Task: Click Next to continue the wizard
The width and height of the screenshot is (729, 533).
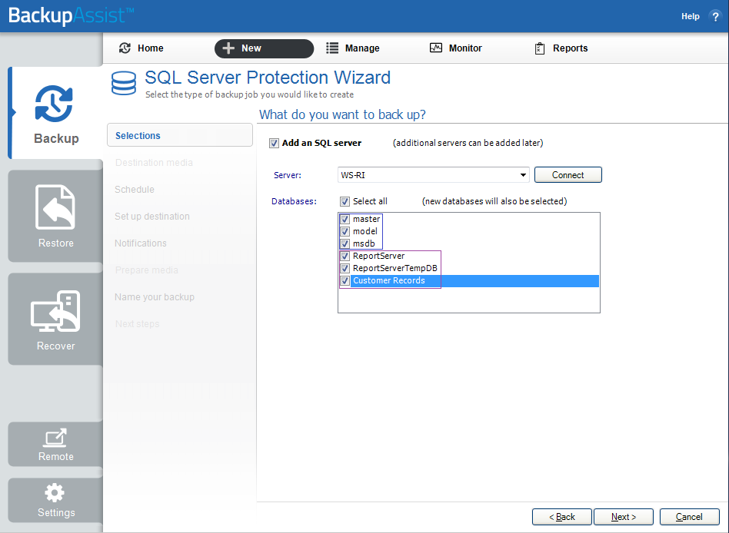Action: point(624,517)
